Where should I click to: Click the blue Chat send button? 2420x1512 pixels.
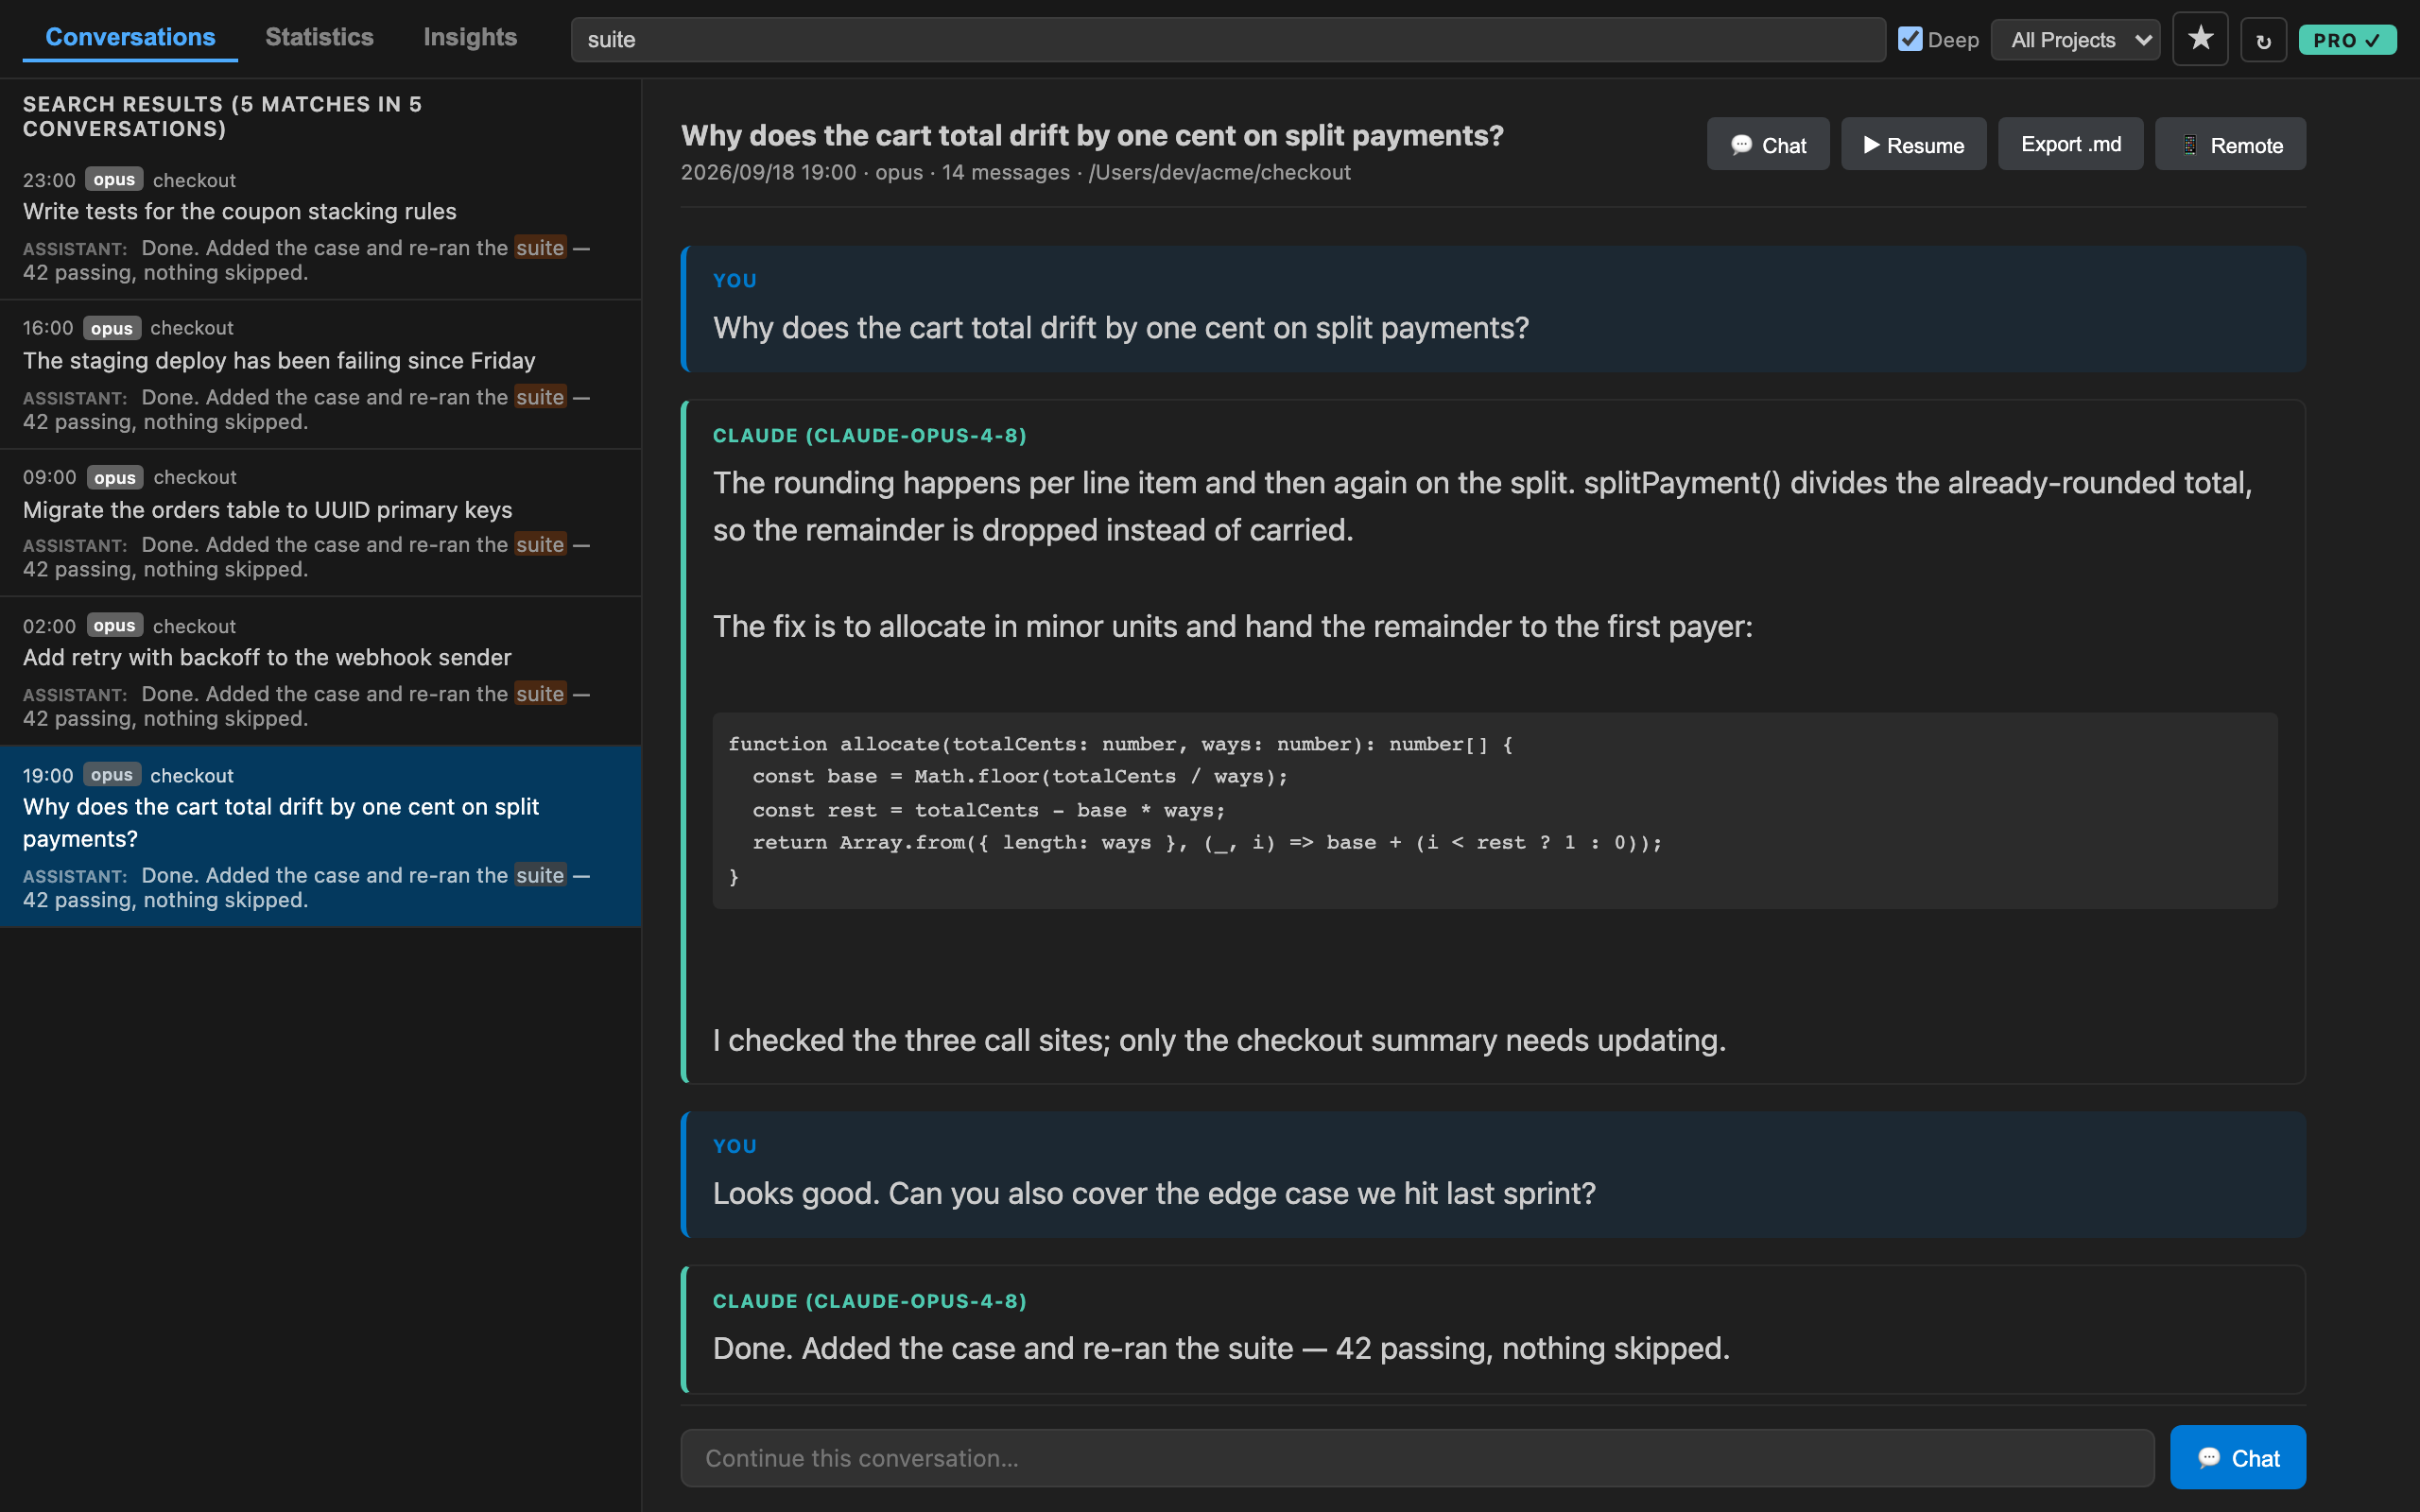pos(2237,1458)
